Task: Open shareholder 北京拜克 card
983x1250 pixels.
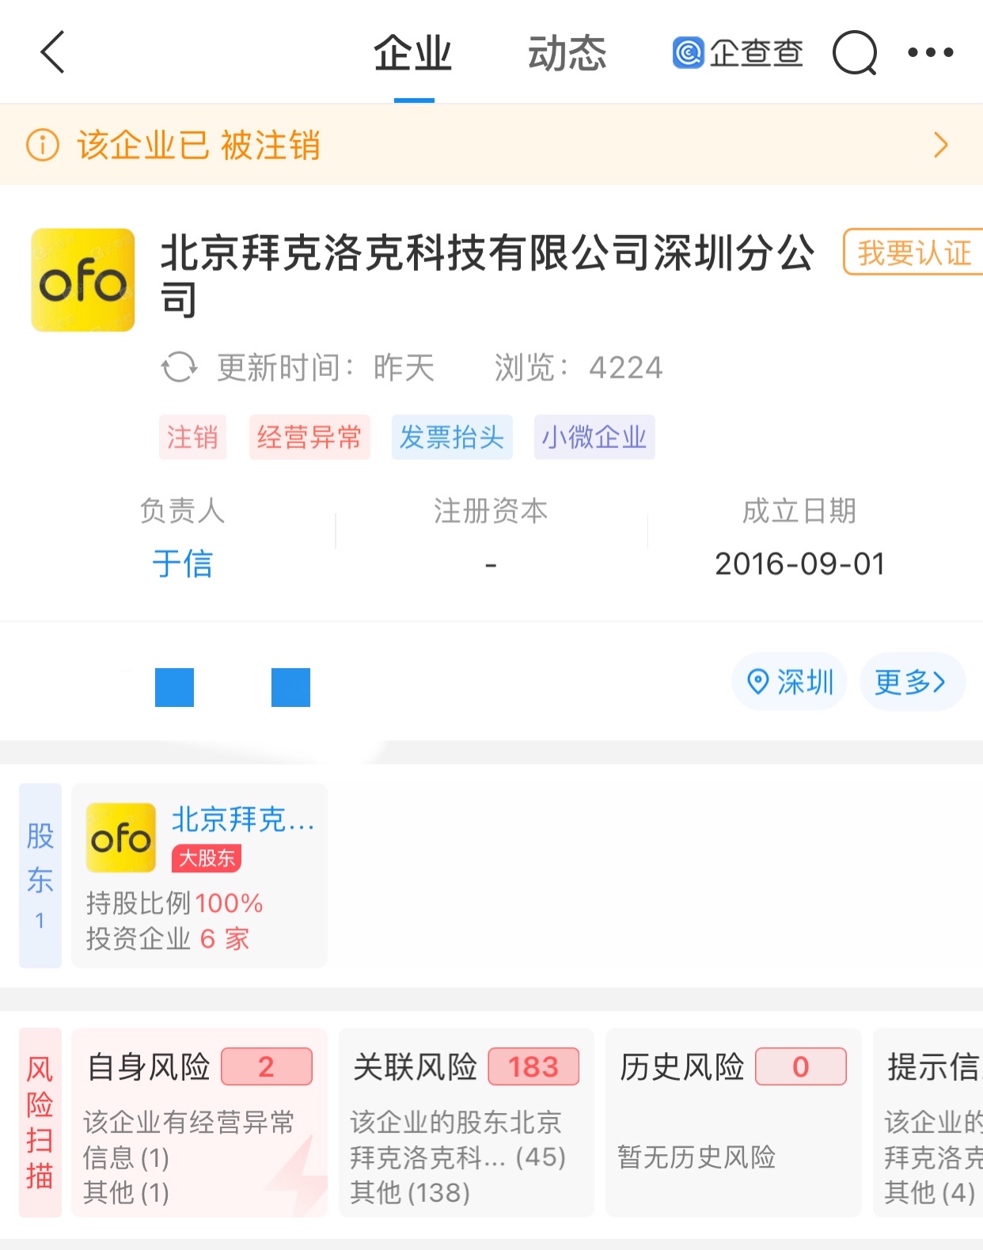Action: (x=199, y=876)
